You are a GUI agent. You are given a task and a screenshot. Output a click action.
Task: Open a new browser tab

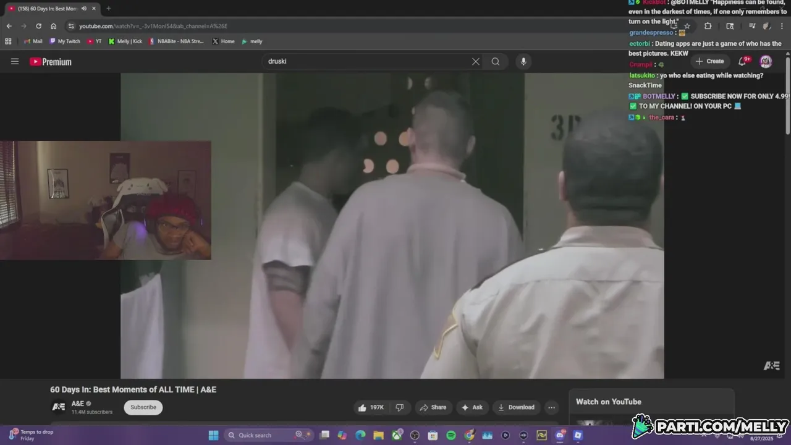tap(108, 9)
